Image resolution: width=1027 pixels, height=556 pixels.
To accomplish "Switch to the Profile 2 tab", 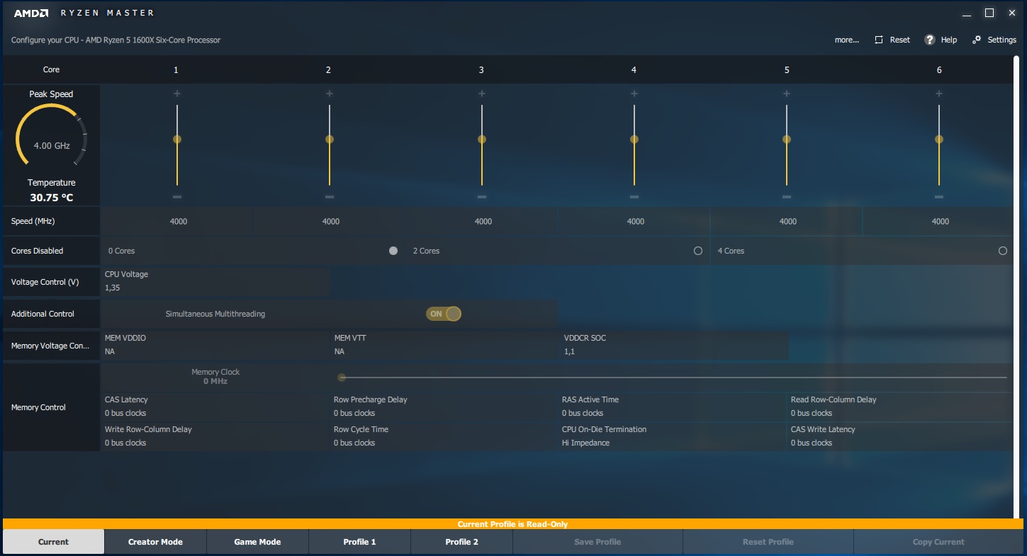I will coord(461,542).
